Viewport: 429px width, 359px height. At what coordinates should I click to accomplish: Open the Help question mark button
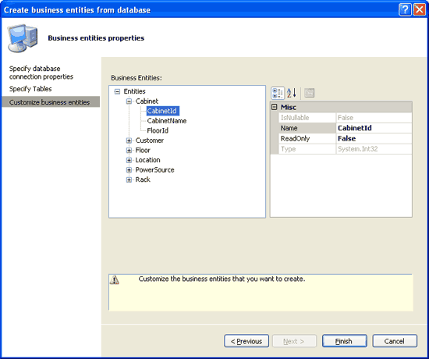tap(405, 10)
